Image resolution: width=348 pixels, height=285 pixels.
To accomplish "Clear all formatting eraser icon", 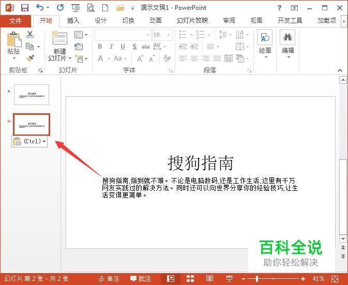I will point(167,58).
